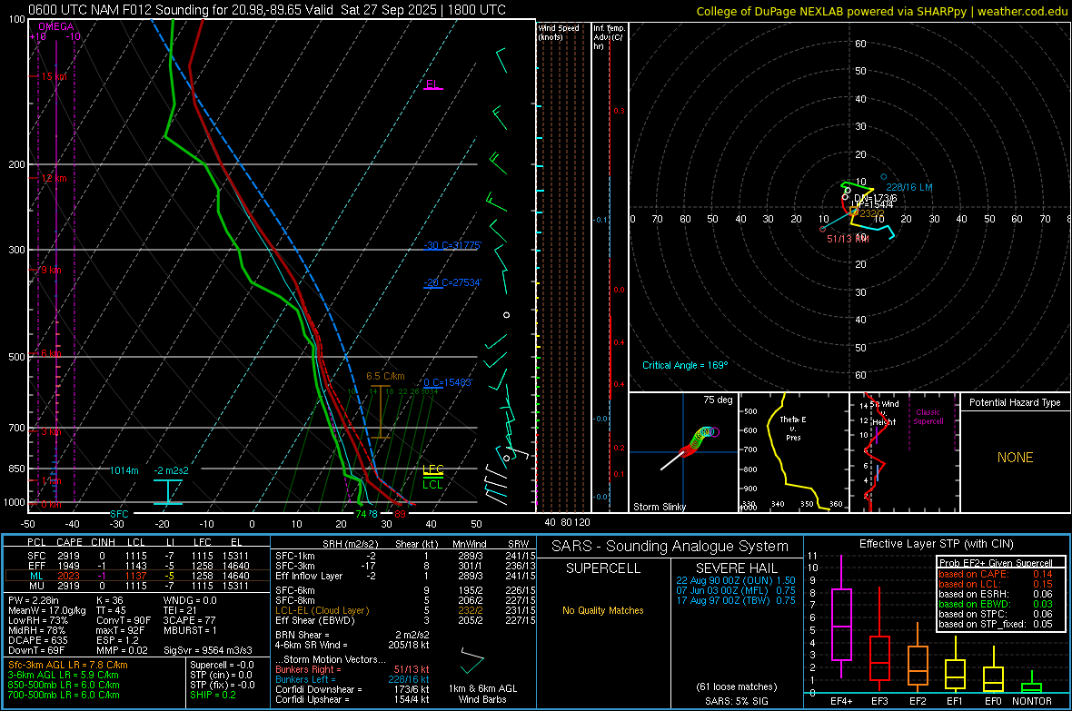Select the highlighted ML parcel row
This screenshot has height=711, width=1072.
pyautogui.click(x=137, y=577)
